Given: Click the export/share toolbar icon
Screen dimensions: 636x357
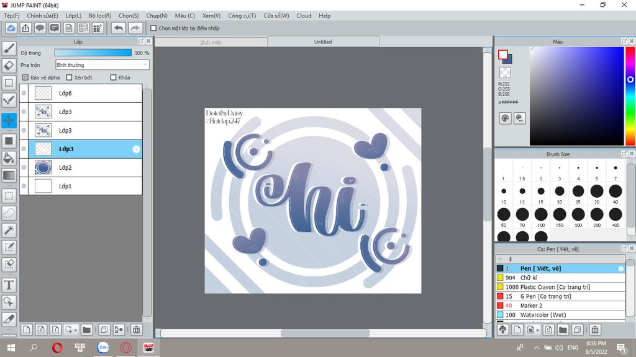Looking at the screenshot, I should click(x=25, y=28).
